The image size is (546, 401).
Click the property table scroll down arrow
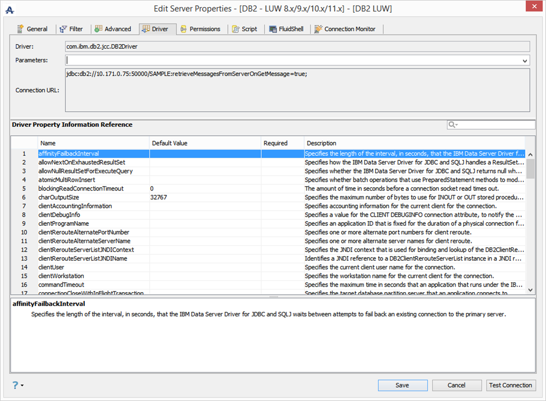click(530, 289)
